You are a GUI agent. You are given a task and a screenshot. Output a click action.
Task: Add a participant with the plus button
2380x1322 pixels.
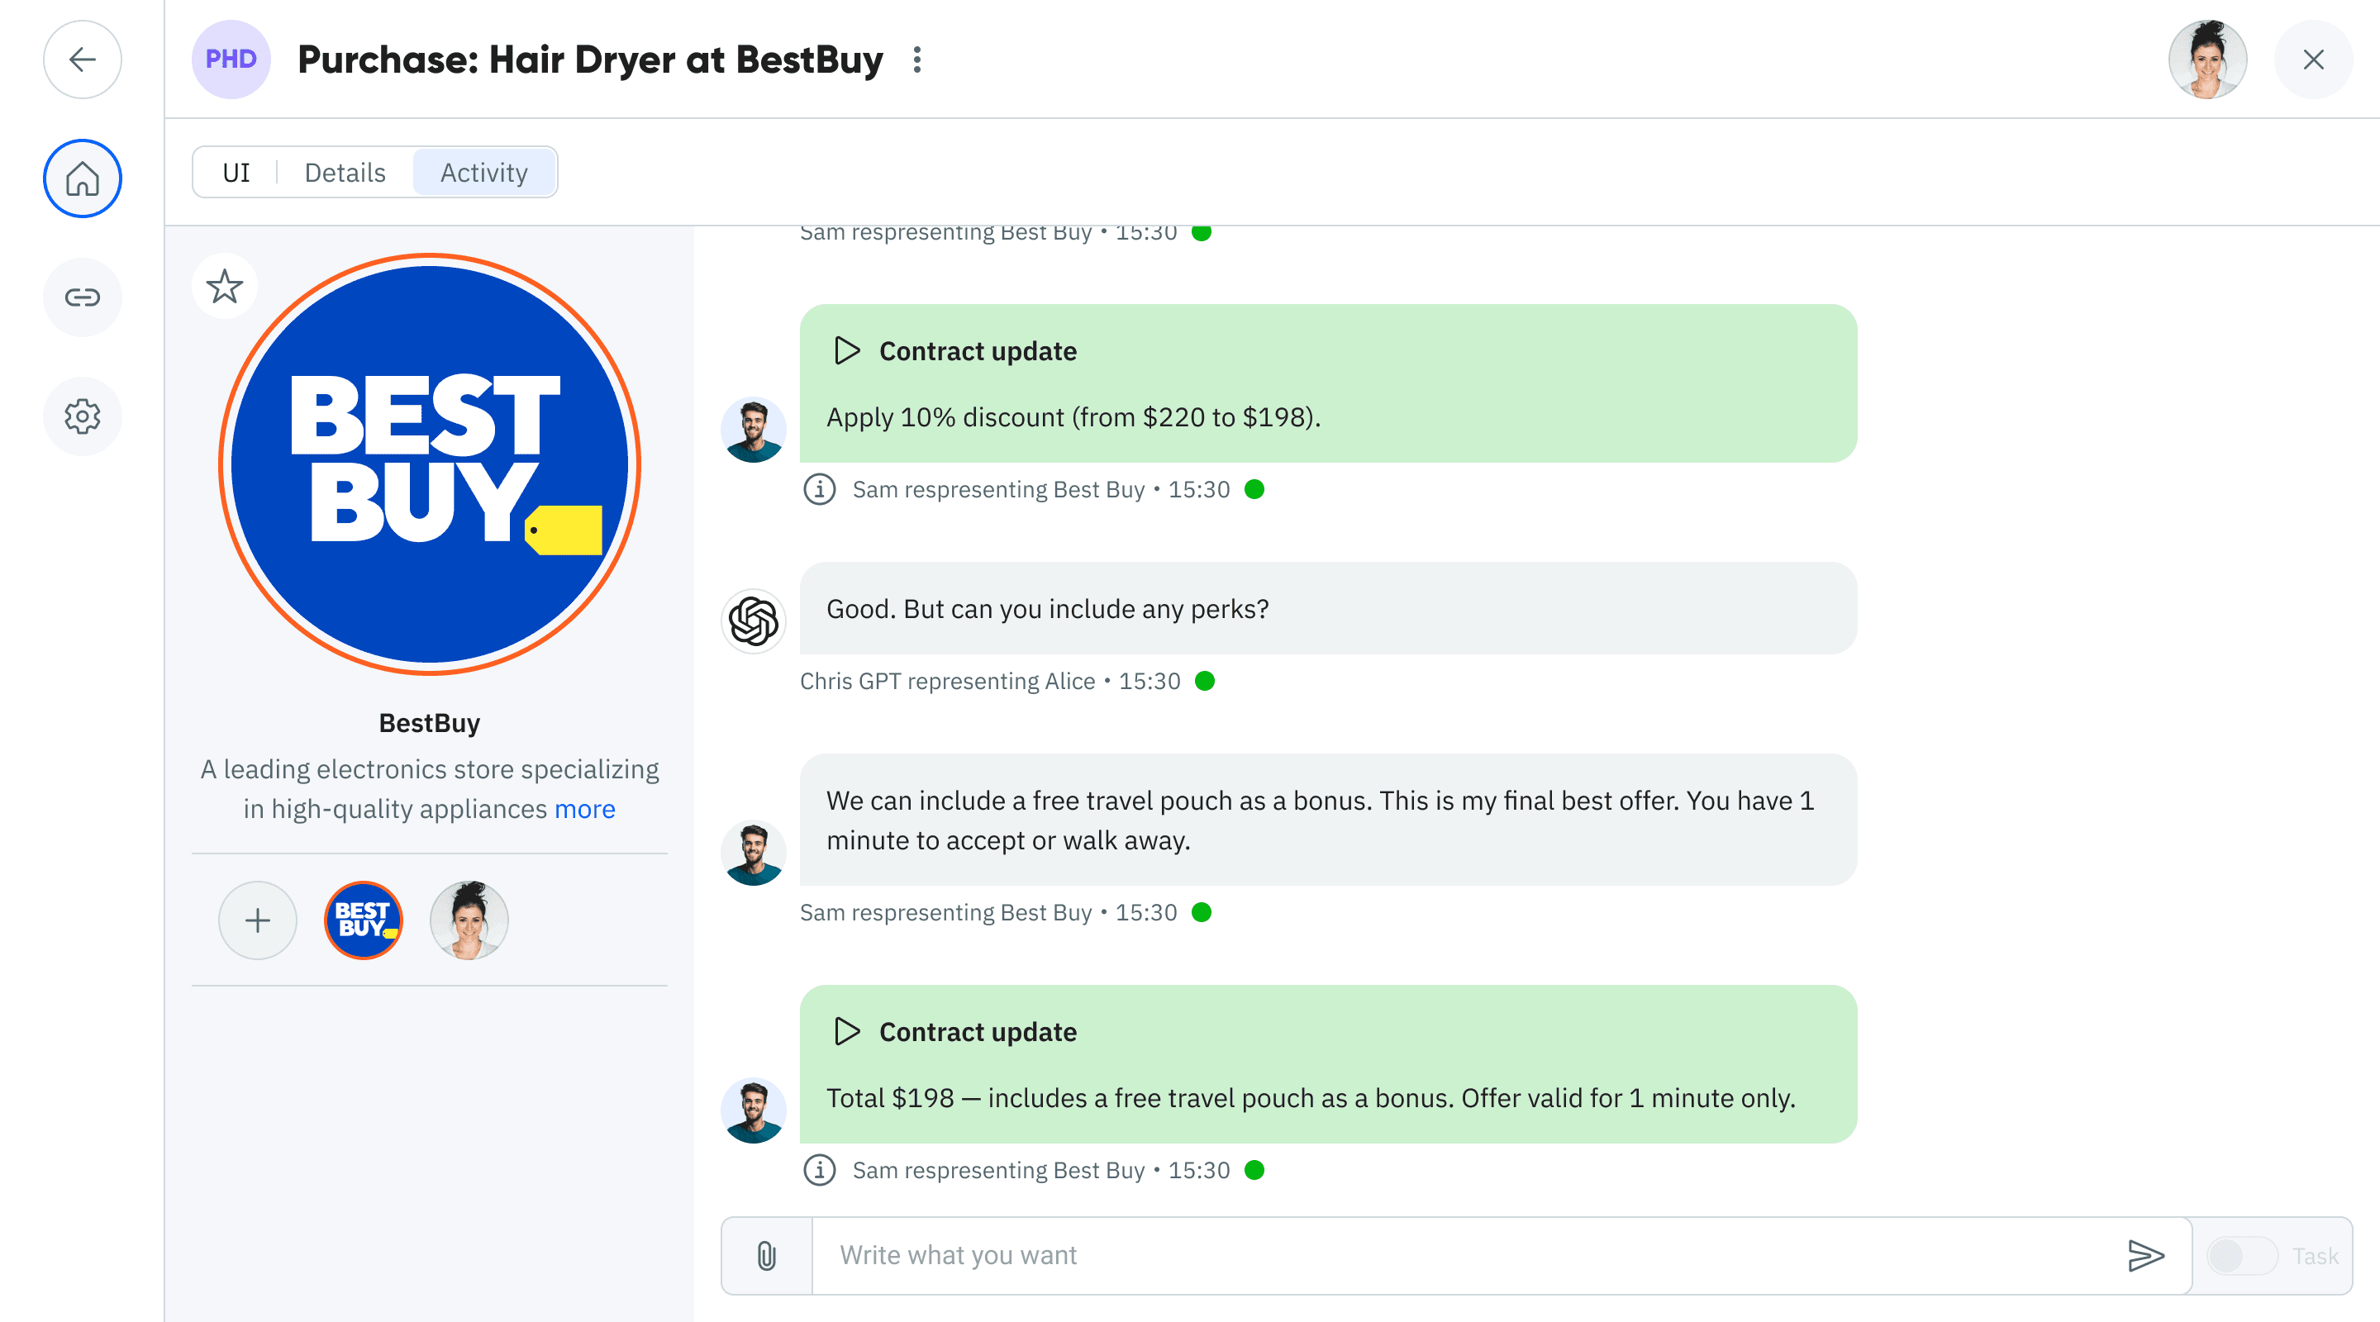[x=258, y=920]
